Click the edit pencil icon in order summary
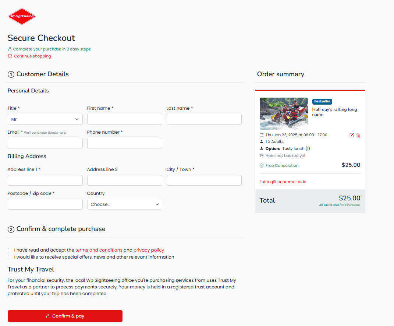The height and width of the screenshot is (326, 394). point(352,135)
